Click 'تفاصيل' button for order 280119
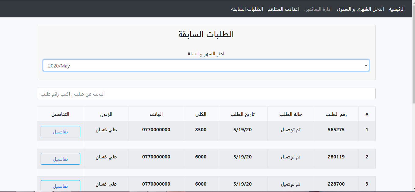This screenshot has height=192, width=415. point(60,158)
